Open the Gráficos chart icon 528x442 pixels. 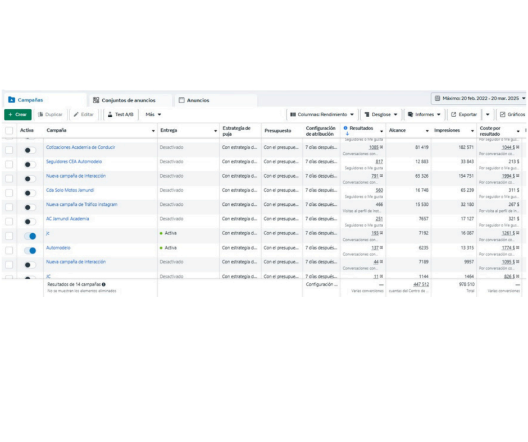click(x=503, y=114)
